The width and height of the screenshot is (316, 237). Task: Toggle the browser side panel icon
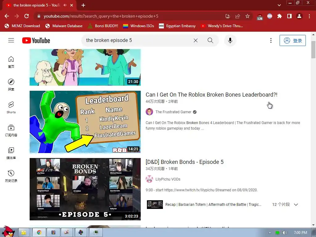289,16
